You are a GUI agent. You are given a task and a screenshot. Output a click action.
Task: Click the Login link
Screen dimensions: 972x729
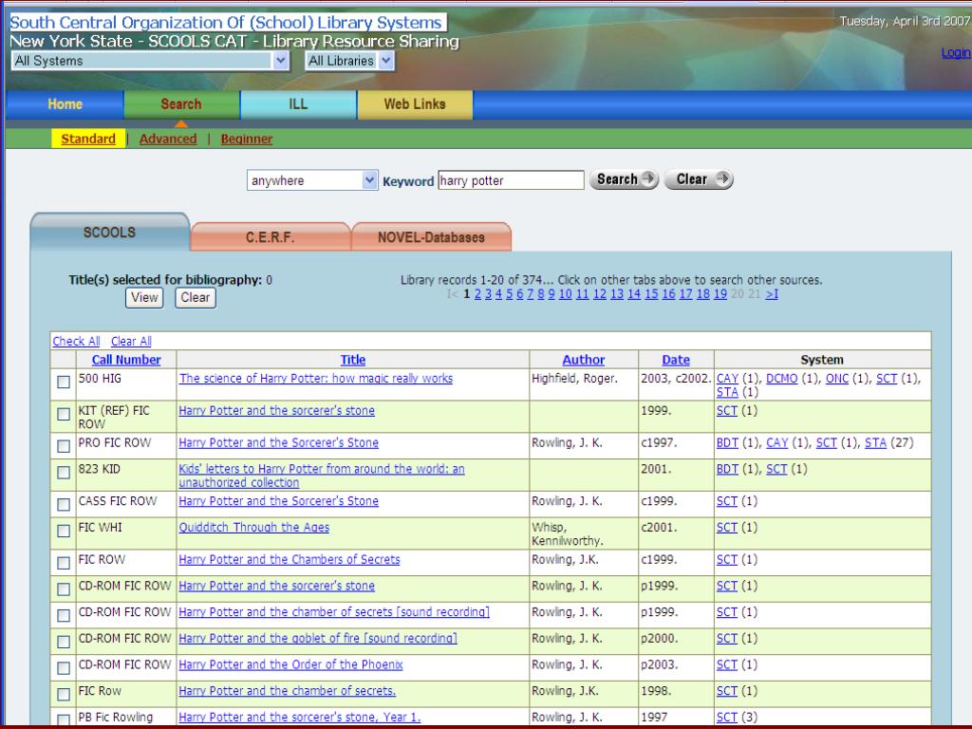[955, 53]
